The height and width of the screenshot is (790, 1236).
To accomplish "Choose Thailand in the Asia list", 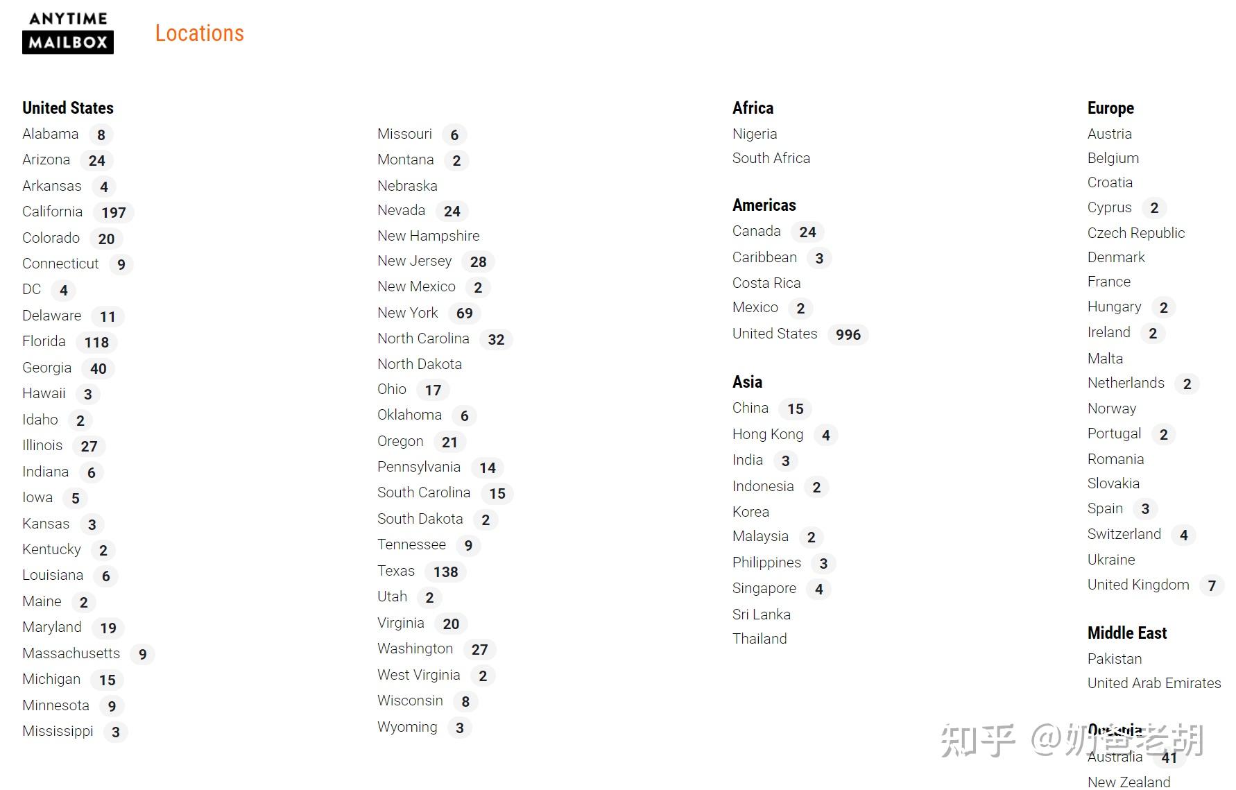I will tap(759, 639).
